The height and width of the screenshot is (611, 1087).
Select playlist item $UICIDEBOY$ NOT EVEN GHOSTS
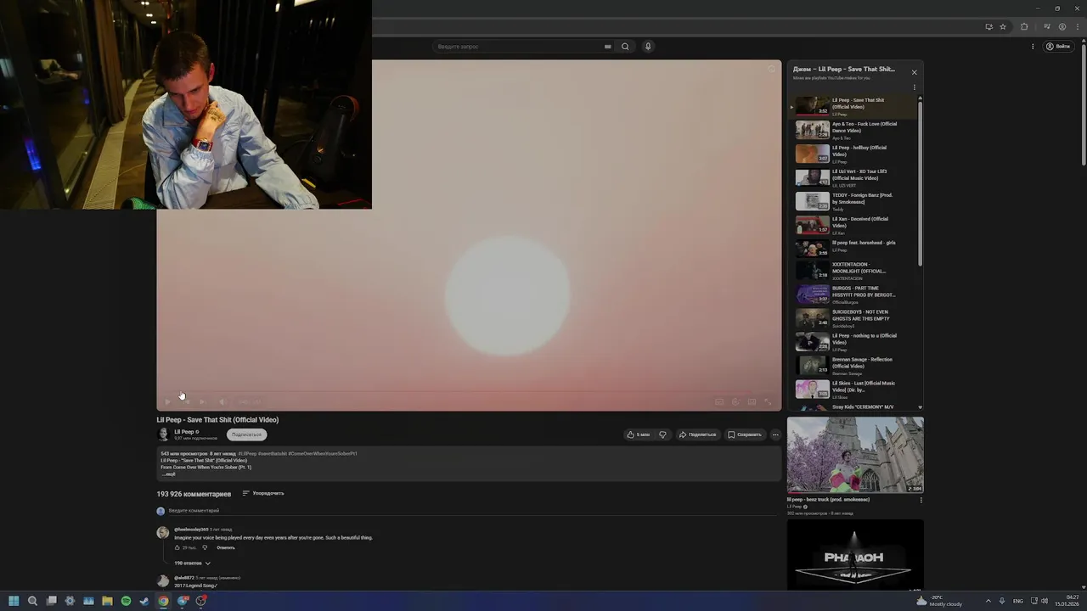(x=853, y=318)
